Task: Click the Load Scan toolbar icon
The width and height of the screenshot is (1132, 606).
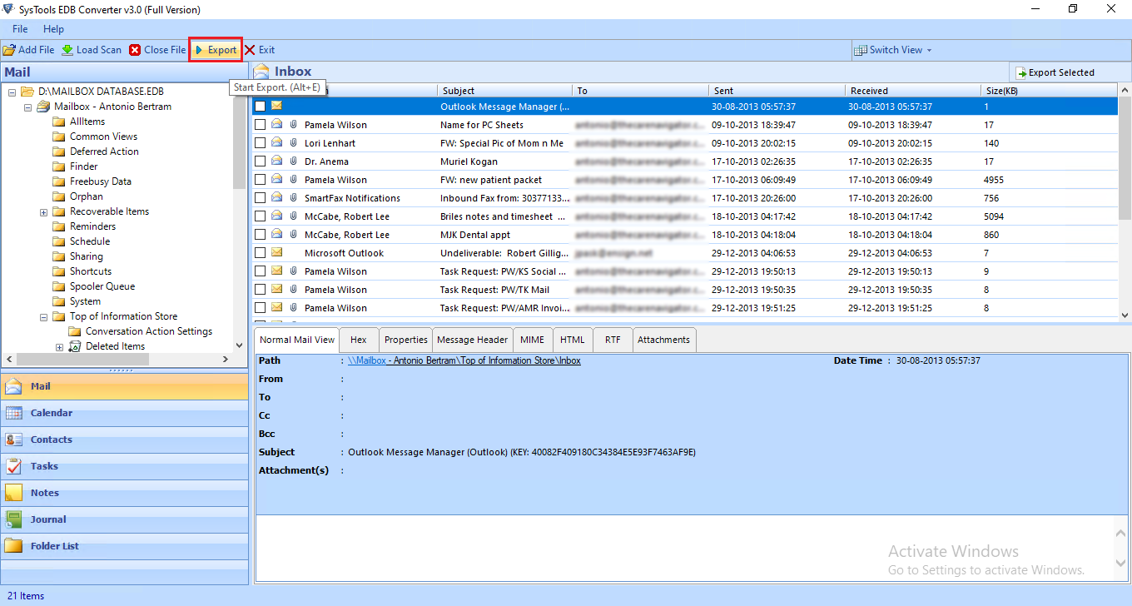Action: point(67,50)
